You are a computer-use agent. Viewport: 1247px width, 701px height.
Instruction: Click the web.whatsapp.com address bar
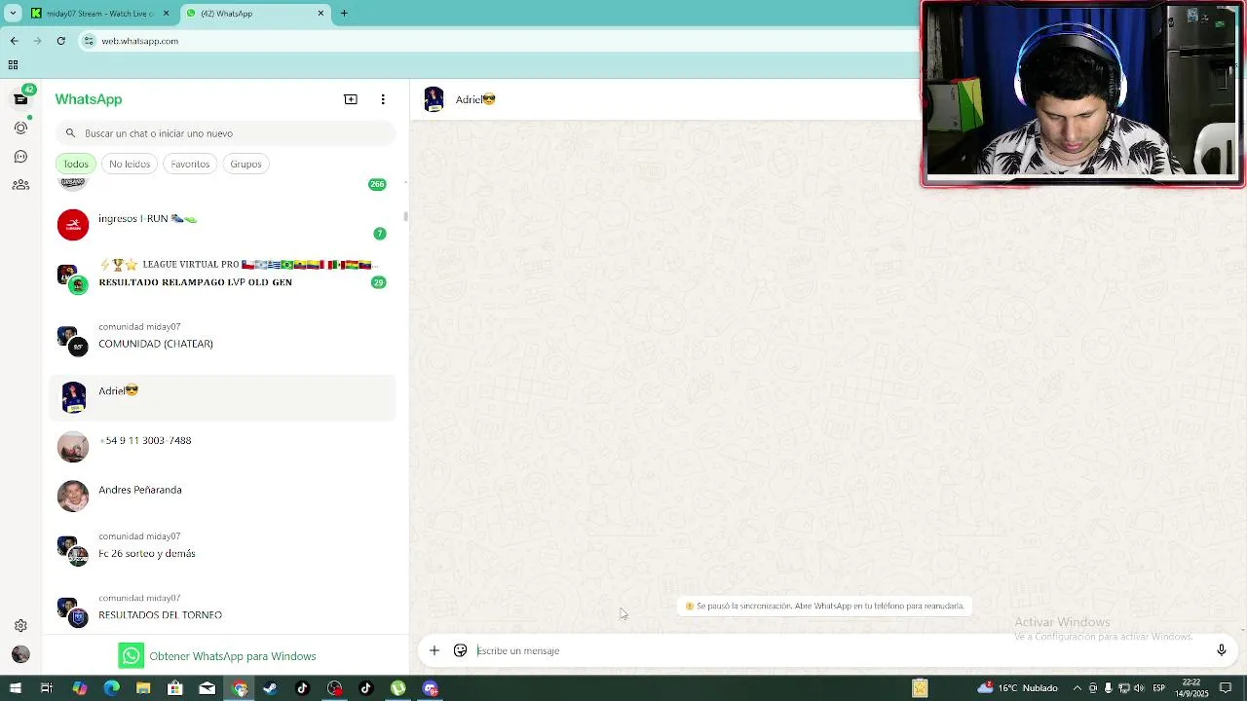click(x=497, y=41)
